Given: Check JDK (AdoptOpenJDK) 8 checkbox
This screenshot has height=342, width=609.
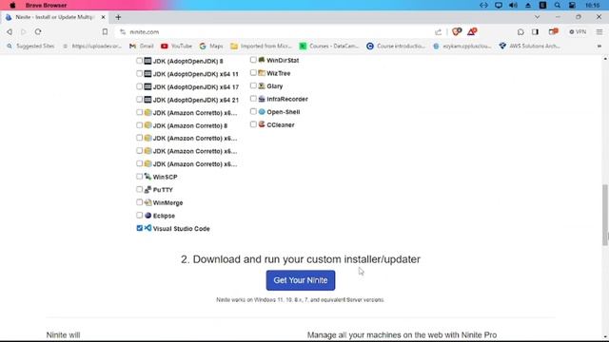Looking at the screenshot, I should tap(140, 61).
